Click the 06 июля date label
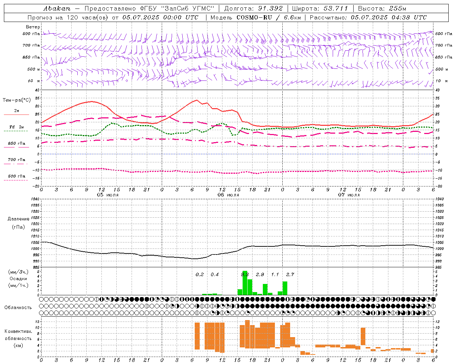Viewport: 454px width, 363px height. tap(228, 195)
